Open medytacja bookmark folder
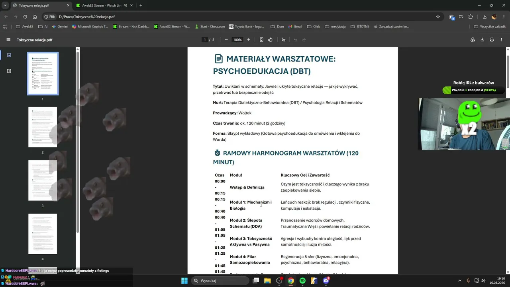This screenshot has height=287, width=510. 335,27
